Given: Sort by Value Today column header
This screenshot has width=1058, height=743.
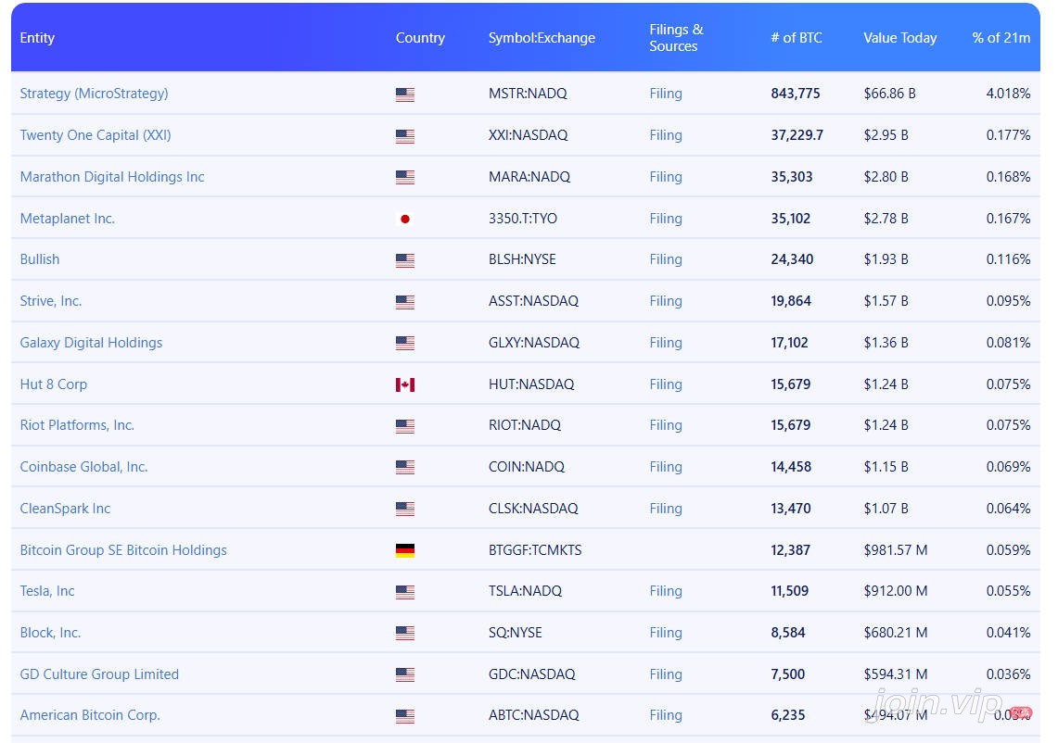Looking at the screenshot, I should 900,38.
